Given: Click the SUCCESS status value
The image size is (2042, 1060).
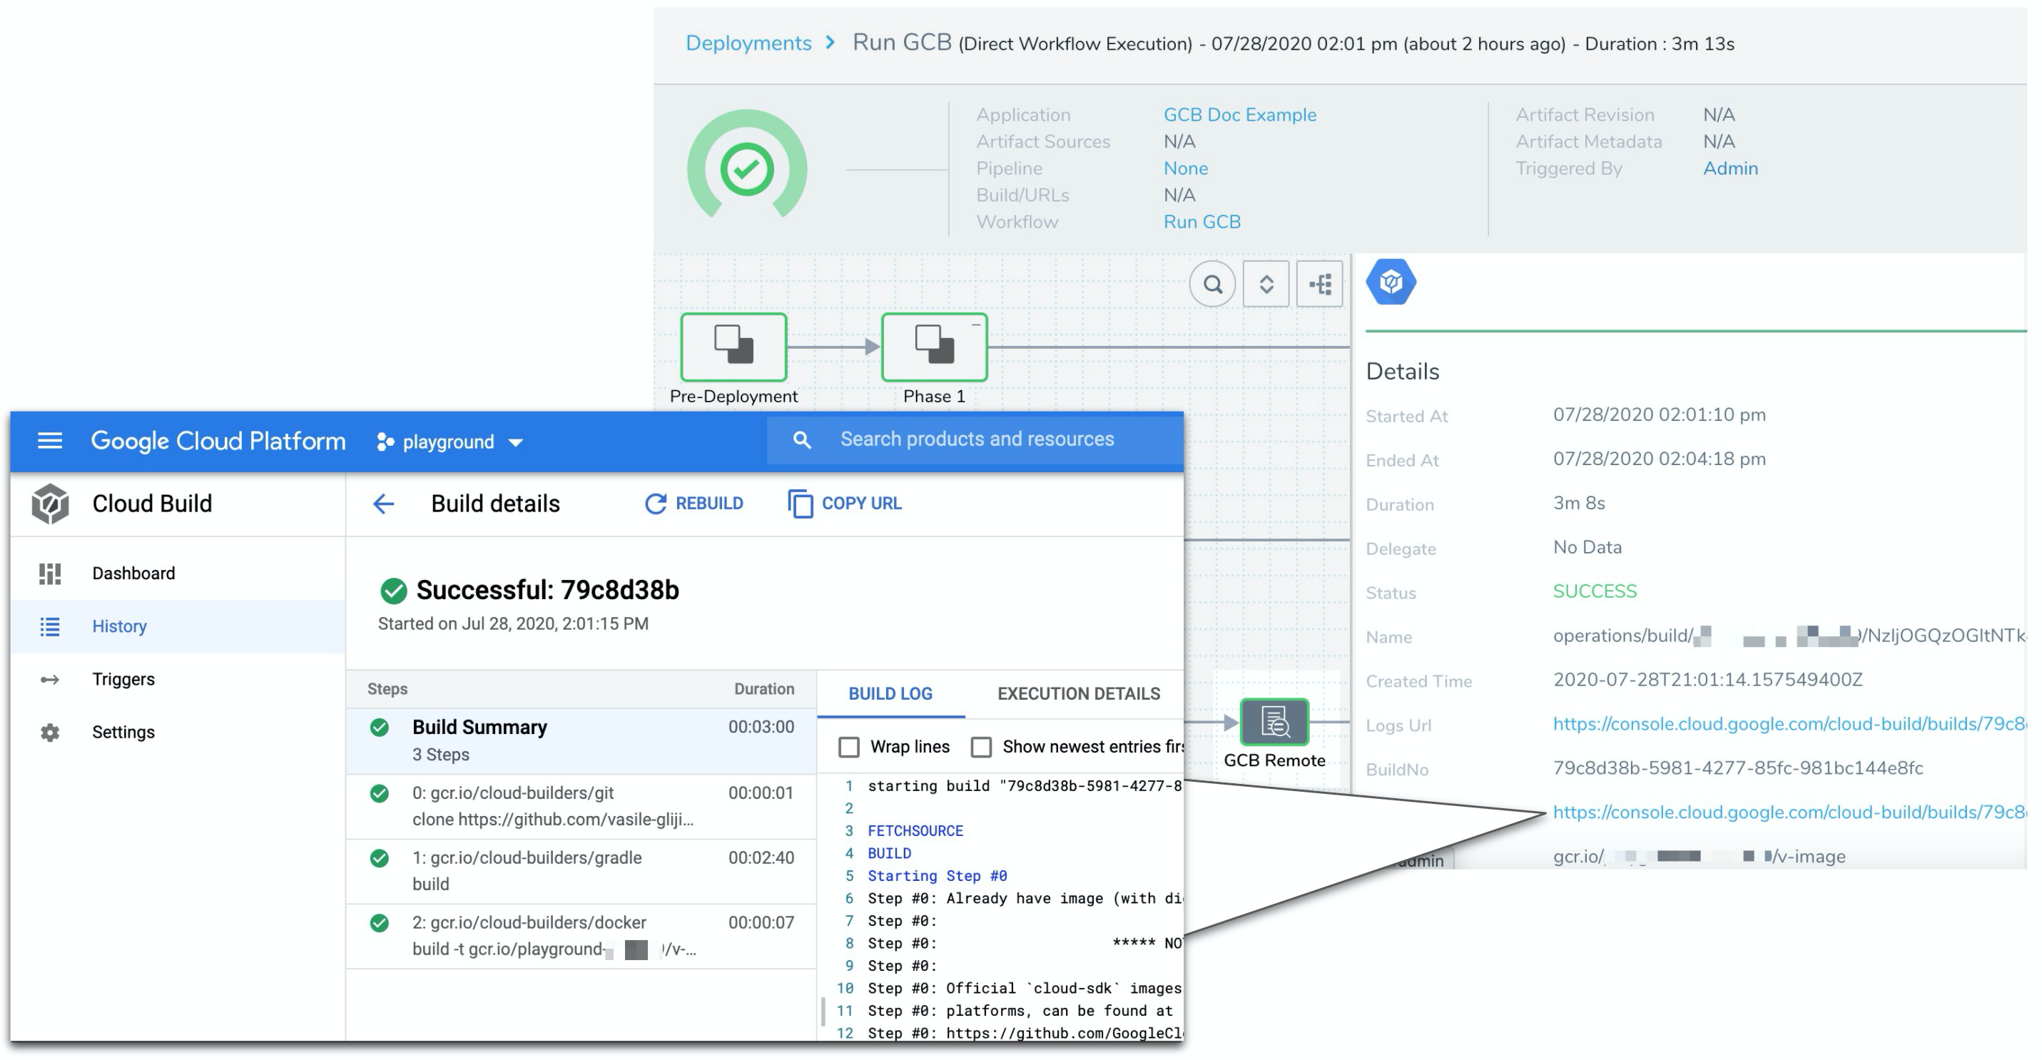Looking at the screenshot, I should [x=1594, y=592].
